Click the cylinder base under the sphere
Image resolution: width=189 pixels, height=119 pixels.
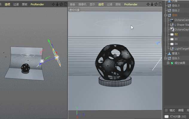coord(115,82)
